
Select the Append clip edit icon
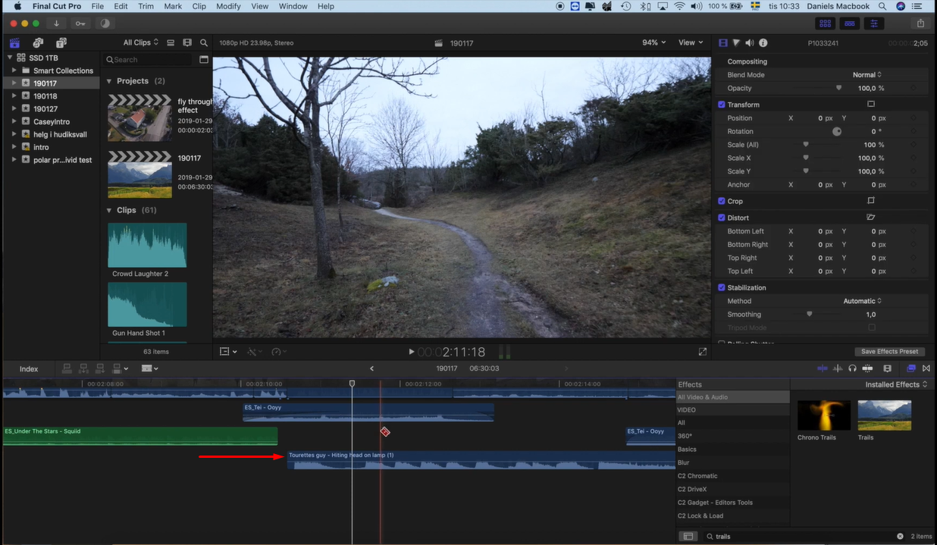click(x=99, y=368)
